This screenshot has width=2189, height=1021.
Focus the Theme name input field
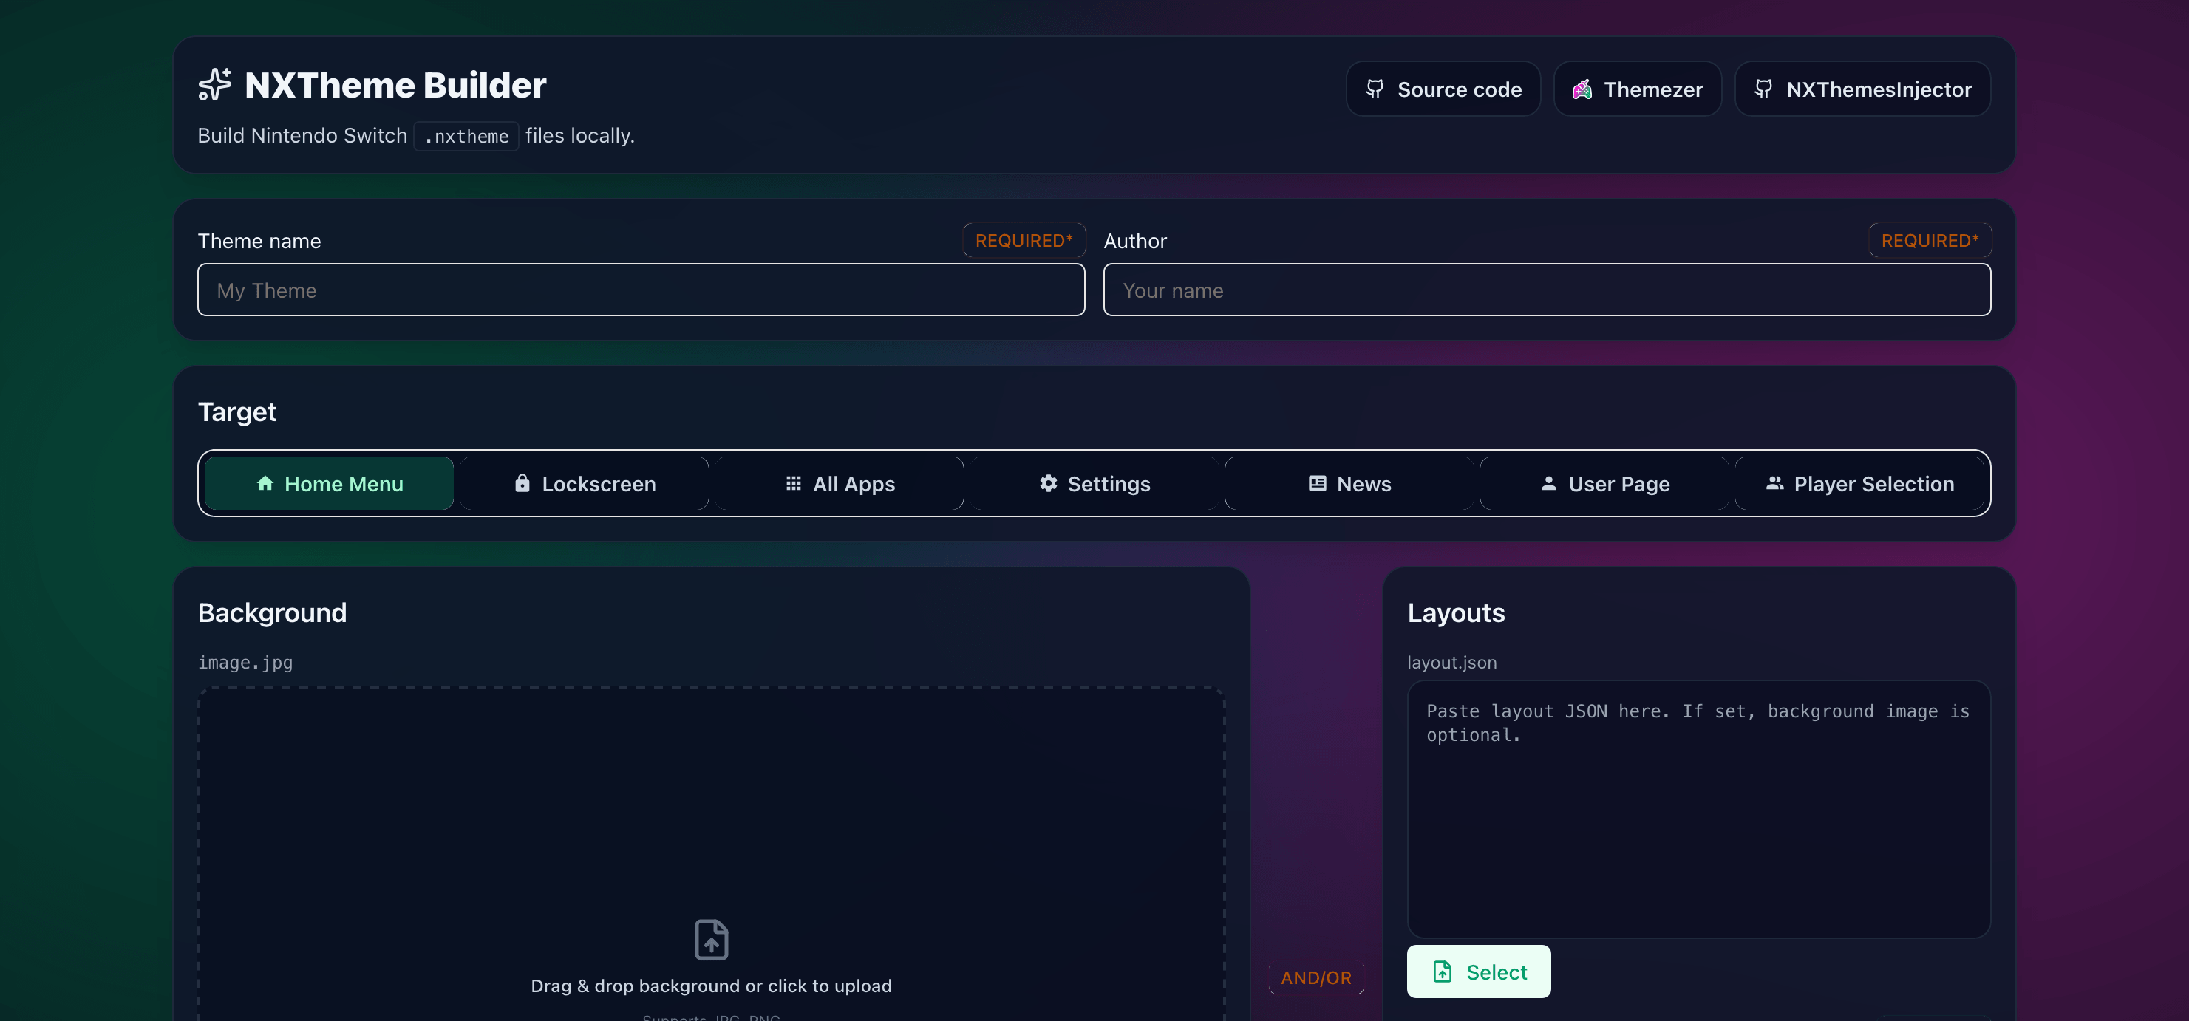coord(641,290)
